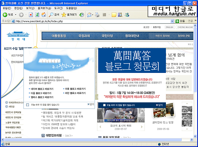Go to the Home page icon
198x147 pixels.
44,15
